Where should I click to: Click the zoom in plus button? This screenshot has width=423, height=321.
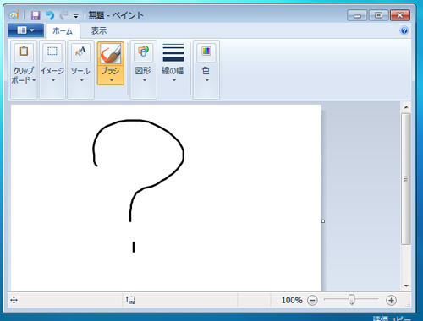click(x=391, y=301)
